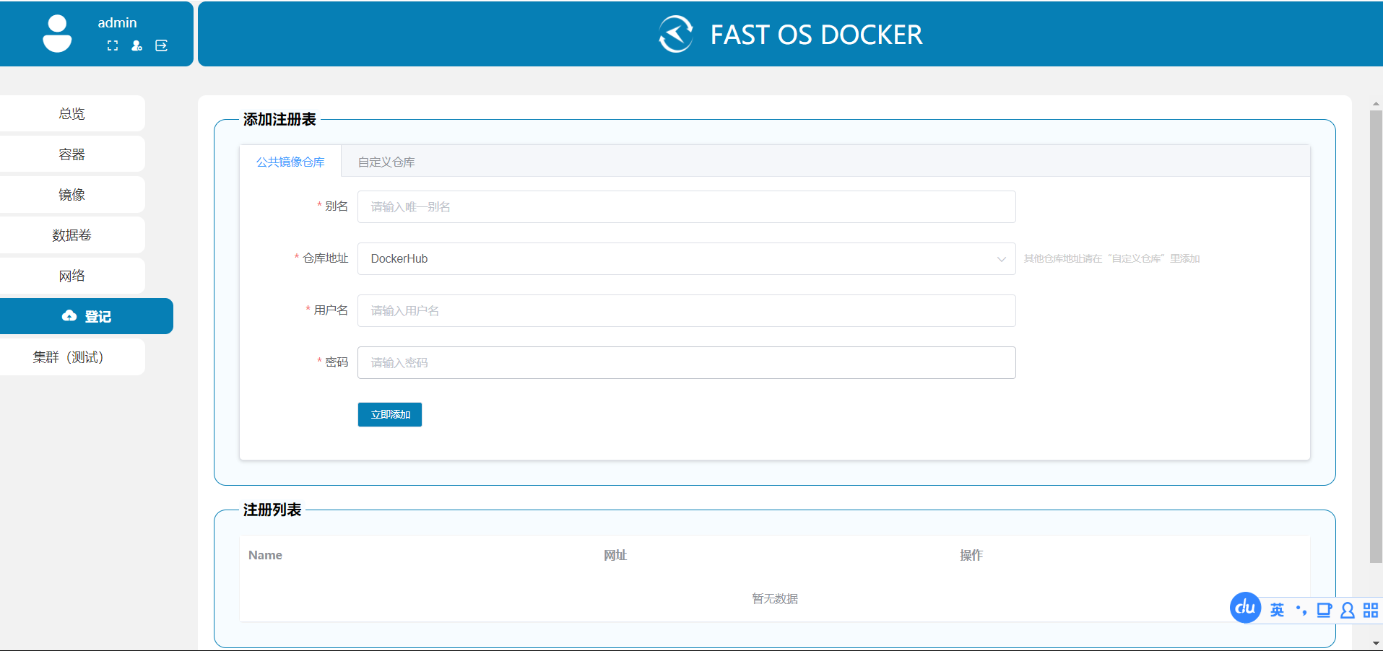The height and width of the screenshot is (651, 1383).
Task: Go to 镜像 in the sidebar
Action: 71,195
